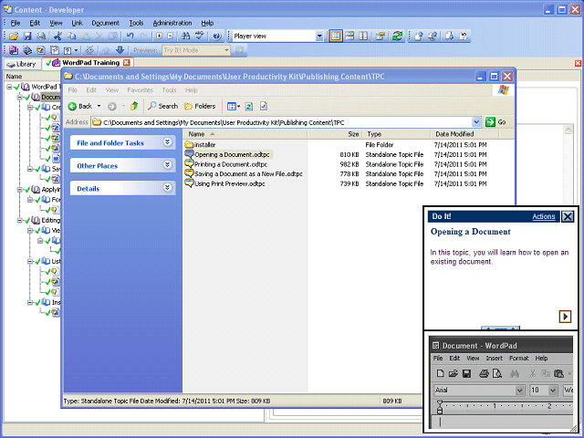Select Saving a Document as a New File.odtpc

click(244, 174)
